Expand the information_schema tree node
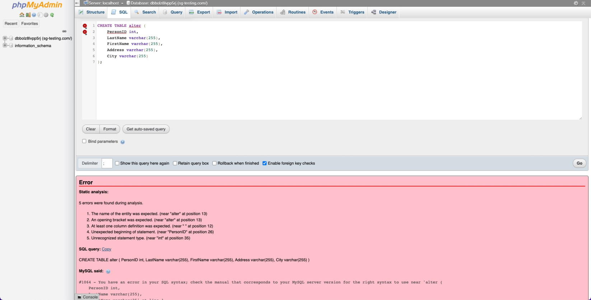Screen dimensions: 591x300 click(x=5, y=45)
